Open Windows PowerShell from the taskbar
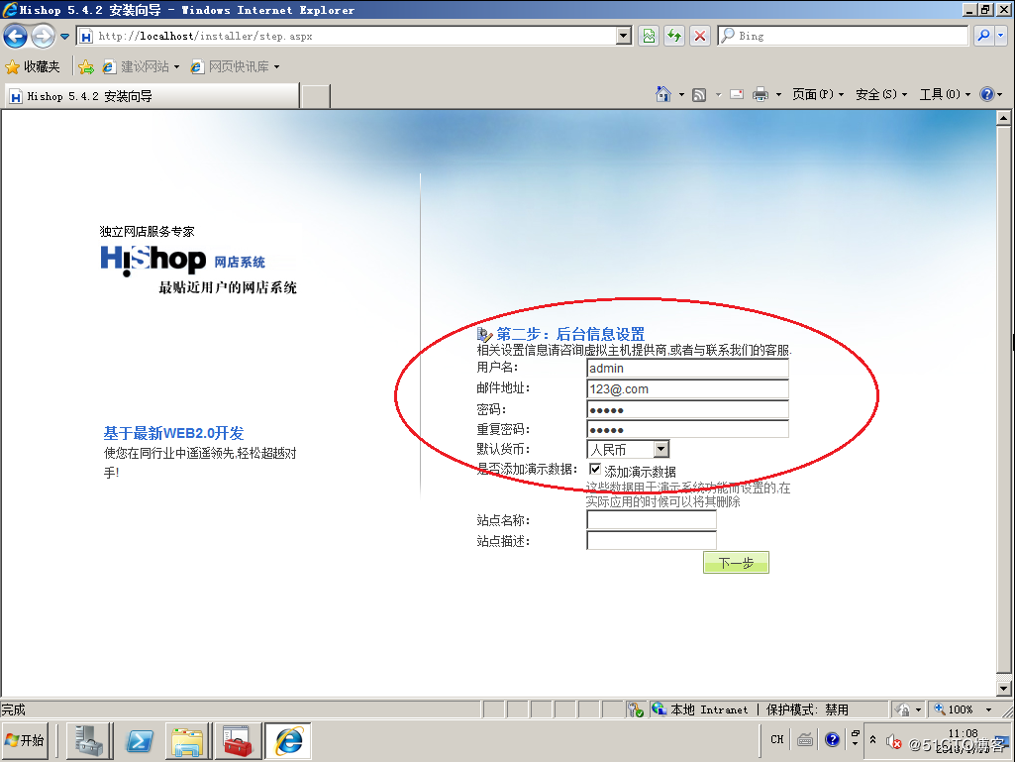 coord(140,740)
